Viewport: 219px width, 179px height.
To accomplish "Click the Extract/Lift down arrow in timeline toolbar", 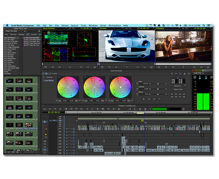I will click(x=55, y=109).
